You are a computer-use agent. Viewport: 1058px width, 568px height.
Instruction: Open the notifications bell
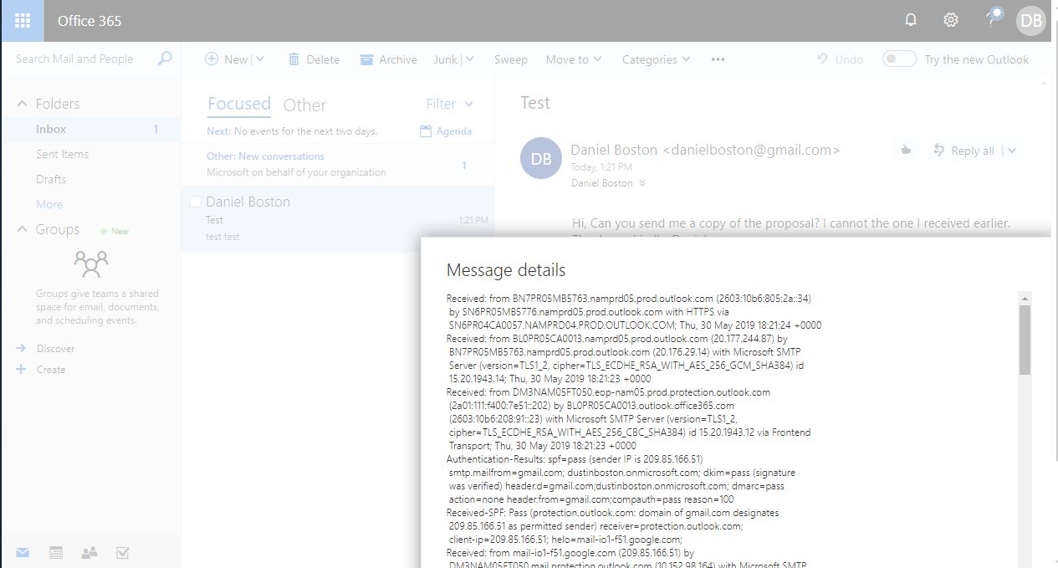coord(911,20)
